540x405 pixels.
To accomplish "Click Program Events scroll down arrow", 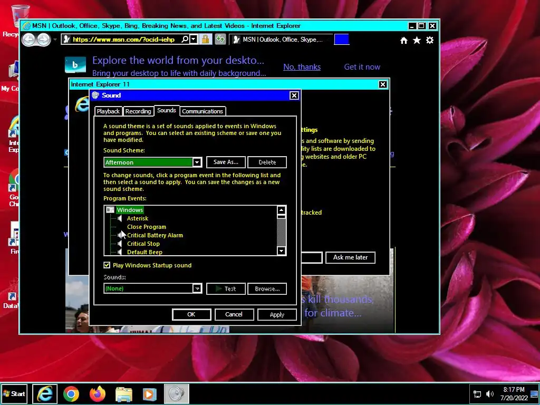I will 282,250.
